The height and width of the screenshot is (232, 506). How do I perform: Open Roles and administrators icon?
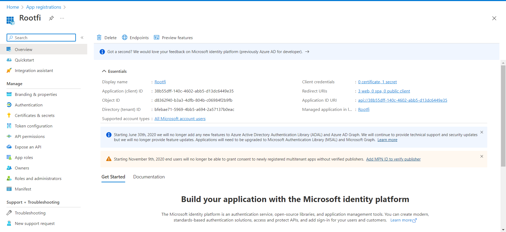[x=9, y=178]
